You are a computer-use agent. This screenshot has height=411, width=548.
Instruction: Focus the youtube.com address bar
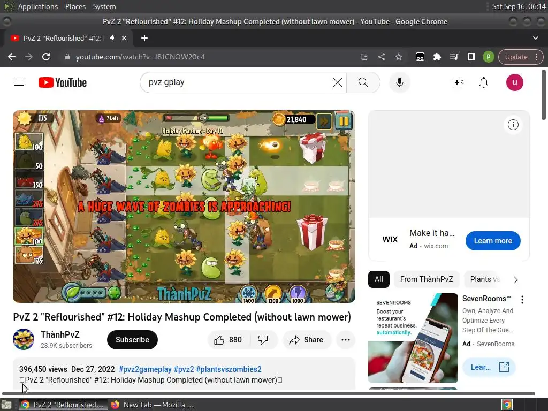tap(210, 57)
